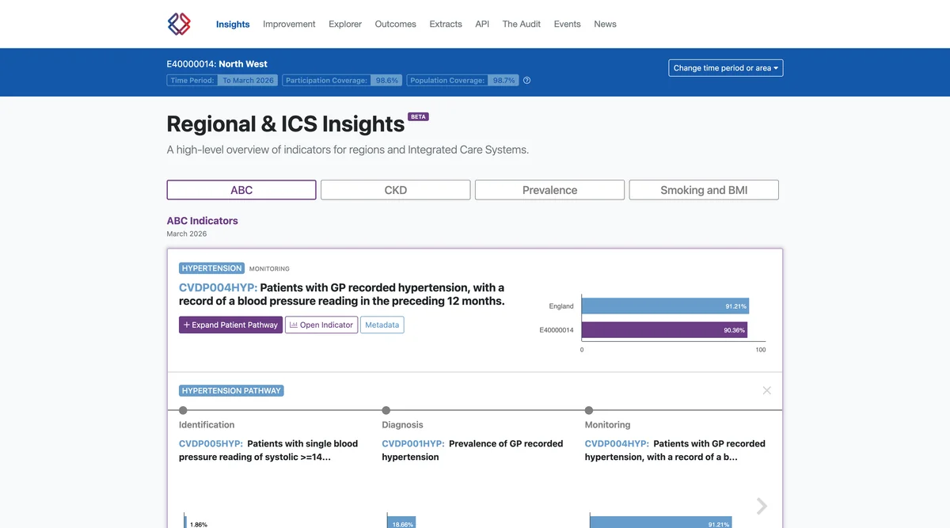The height and width of the screenshot is (528, 950).
Task: Click the Monitoring stage timeline dot
Action: click(588, 410)
